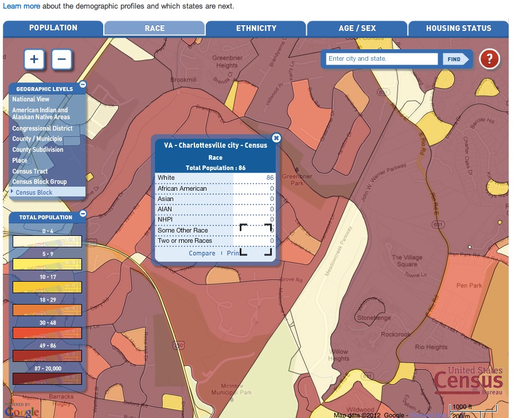Viewport: 515px width, 418px height.
Task: Close the Charlottesville census popup
Action: pyautogui.click(x=276, y=138)
